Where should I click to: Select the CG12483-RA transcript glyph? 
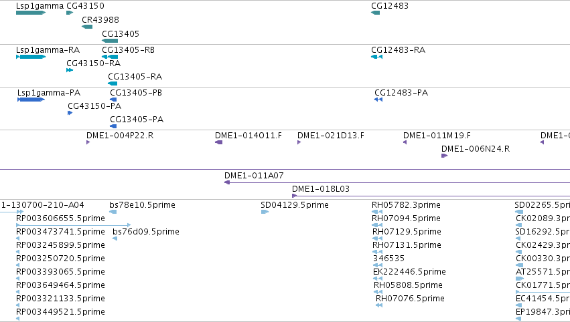coord(376,57)
